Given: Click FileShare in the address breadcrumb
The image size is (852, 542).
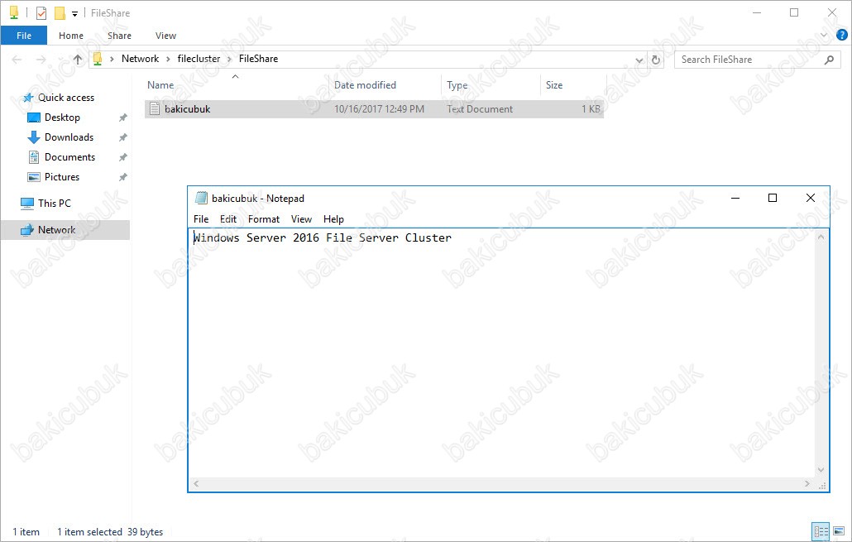Looking at the screenshot, I should click(259, 59).
